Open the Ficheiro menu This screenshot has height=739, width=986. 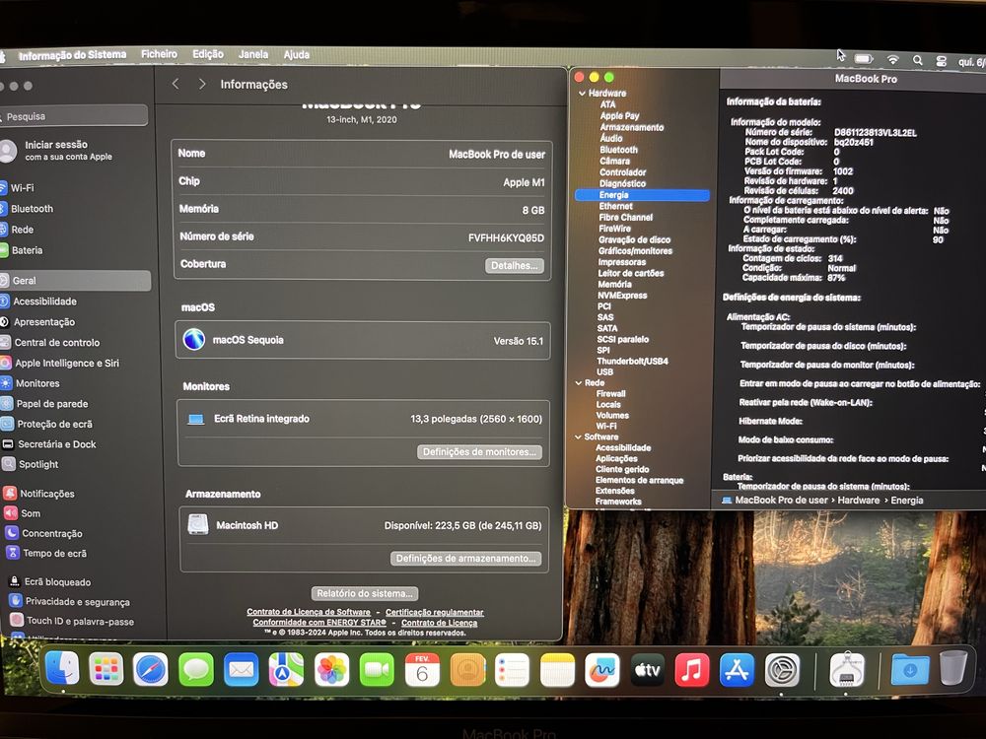(159, 54)
